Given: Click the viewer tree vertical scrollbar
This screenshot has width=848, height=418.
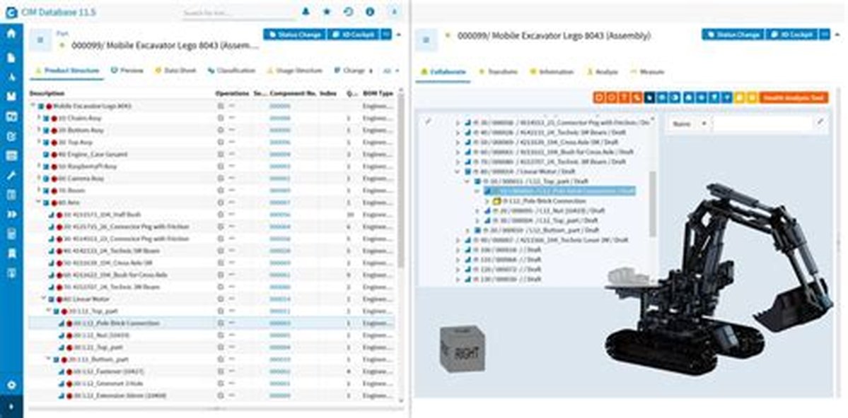Looking at the screenshot, I should [653, 203].
